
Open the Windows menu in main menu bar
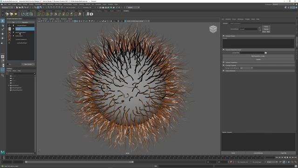(38, 4)
